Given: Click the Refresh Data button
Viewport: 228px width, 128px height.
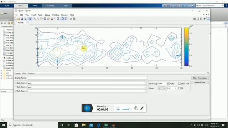Looking at the screenshot, I should coord(200,82).
